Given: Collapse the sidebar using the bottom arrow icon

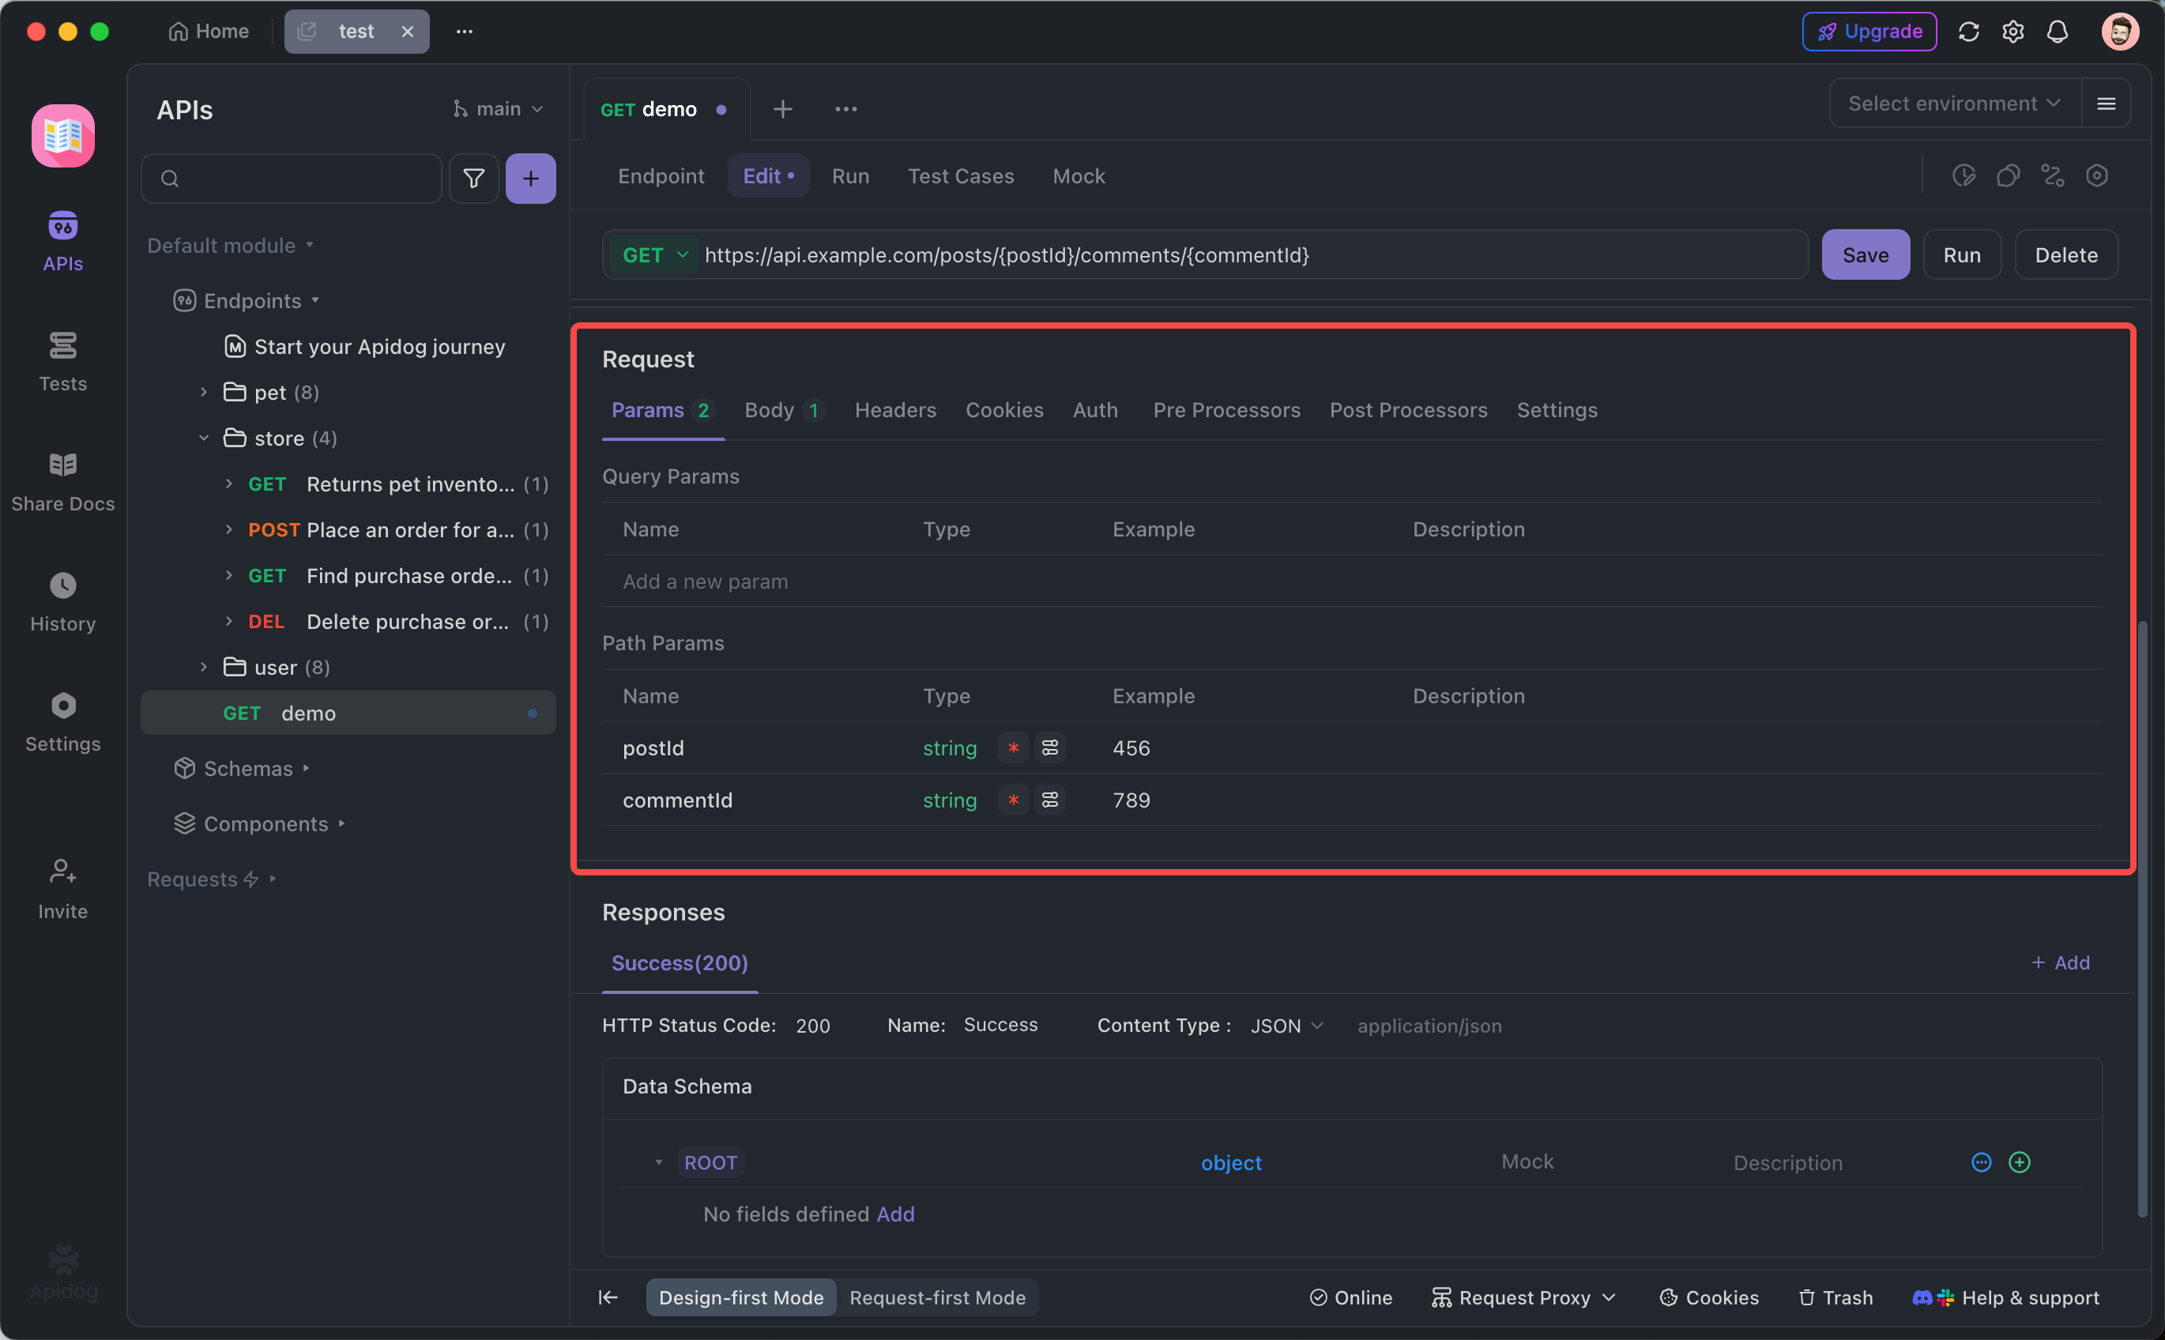Looking at the screenshot, I should pyautogui.click(x=607, y=1297).
